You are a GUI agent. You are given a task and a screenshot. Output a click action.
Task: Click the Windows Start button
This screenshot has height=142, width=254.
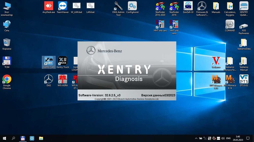[x=4, y=138]
